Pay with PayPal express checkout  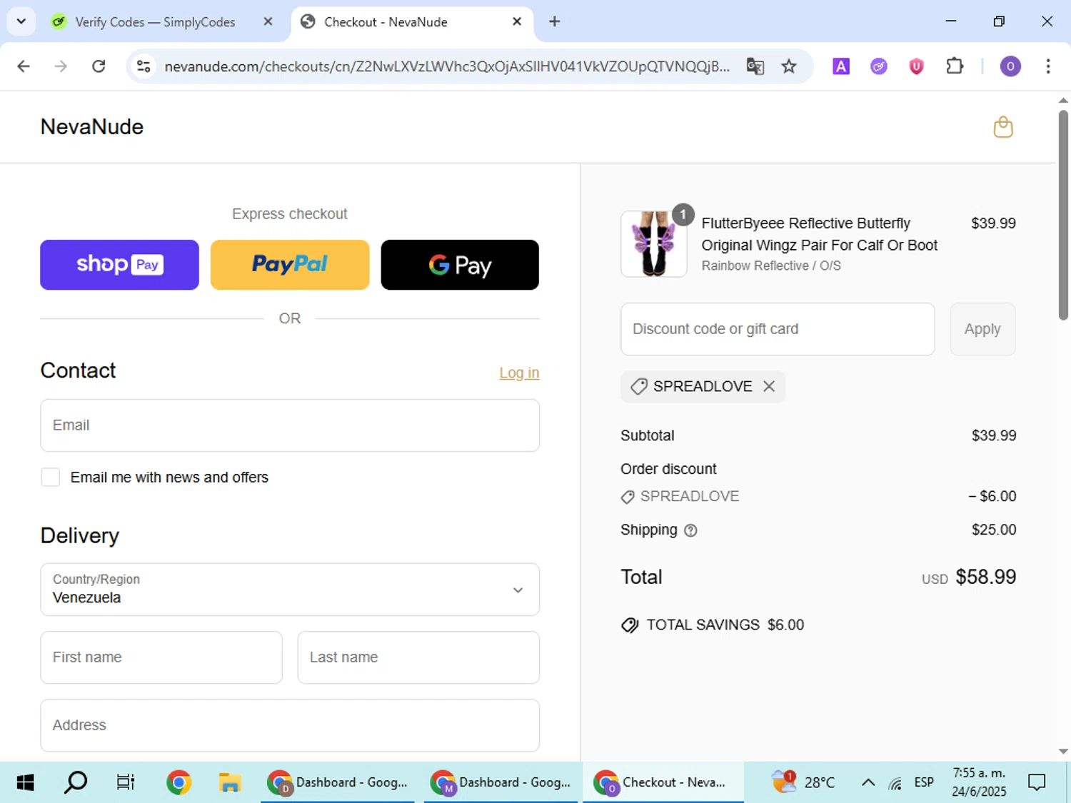point(290,265)
